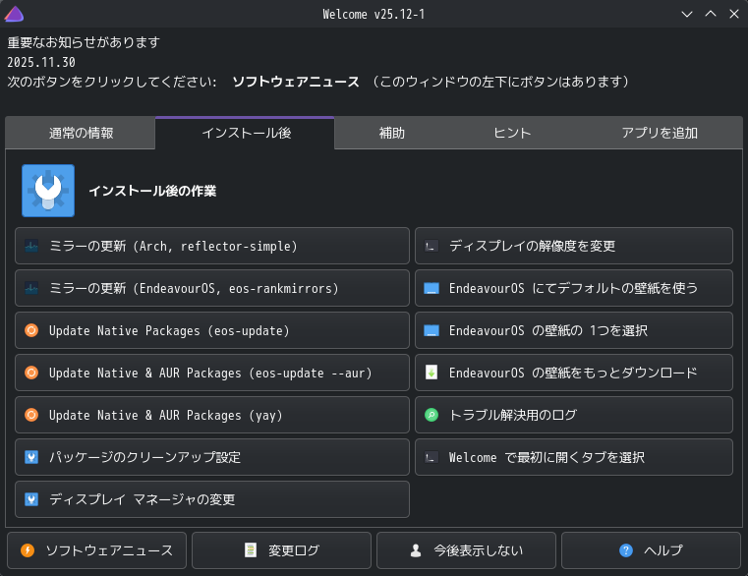
Task: Open パッケージのクリーンアップ設定
Action: click(x=212, y=458)
